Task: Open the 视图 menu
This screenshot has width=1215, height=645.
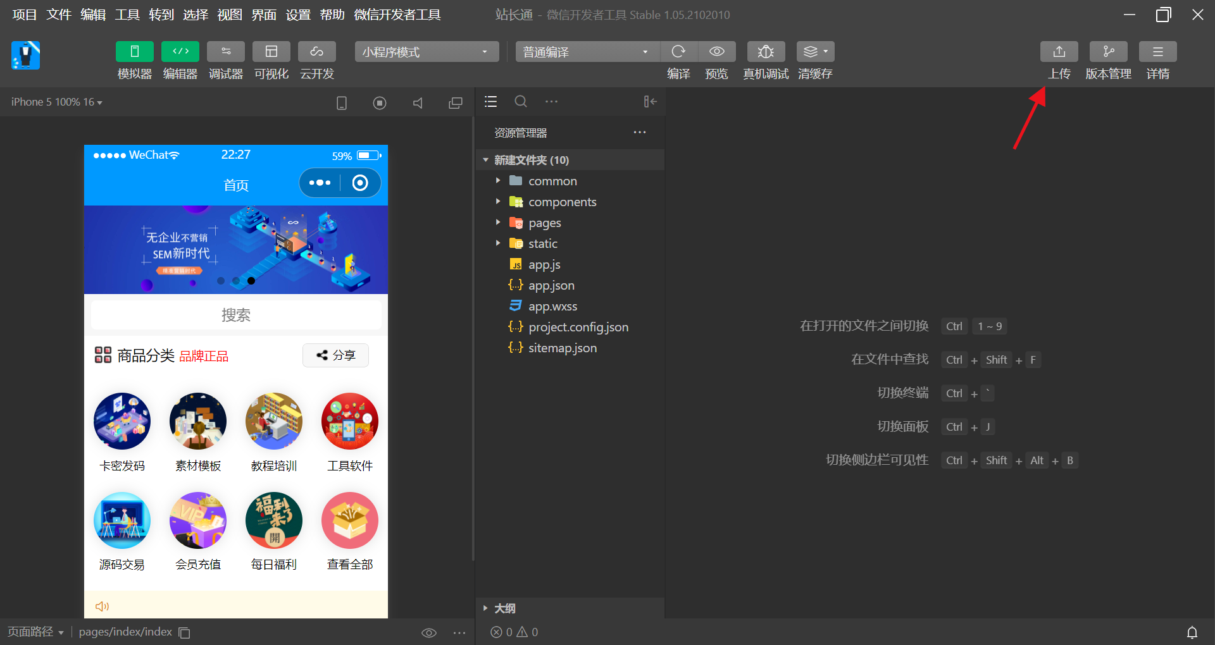Action: [x=230, y=15]
